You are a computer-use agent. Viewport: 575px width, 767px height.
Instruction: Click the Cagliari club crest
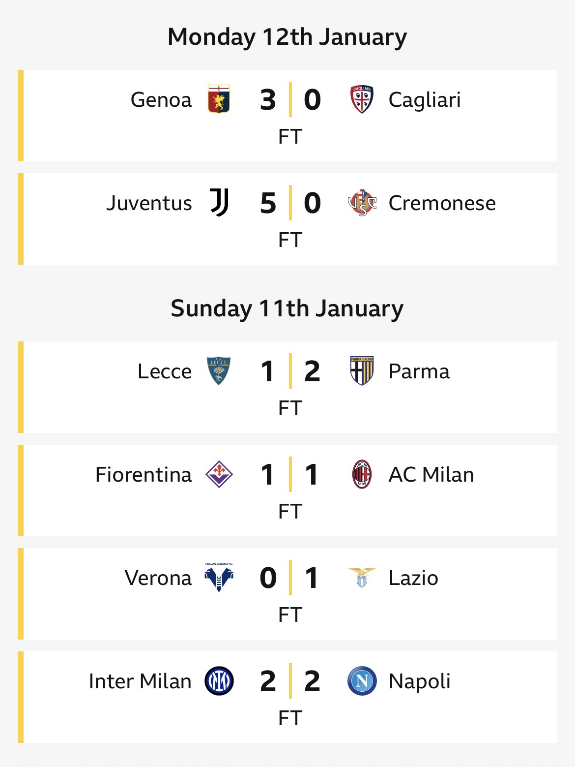[362, 99]
